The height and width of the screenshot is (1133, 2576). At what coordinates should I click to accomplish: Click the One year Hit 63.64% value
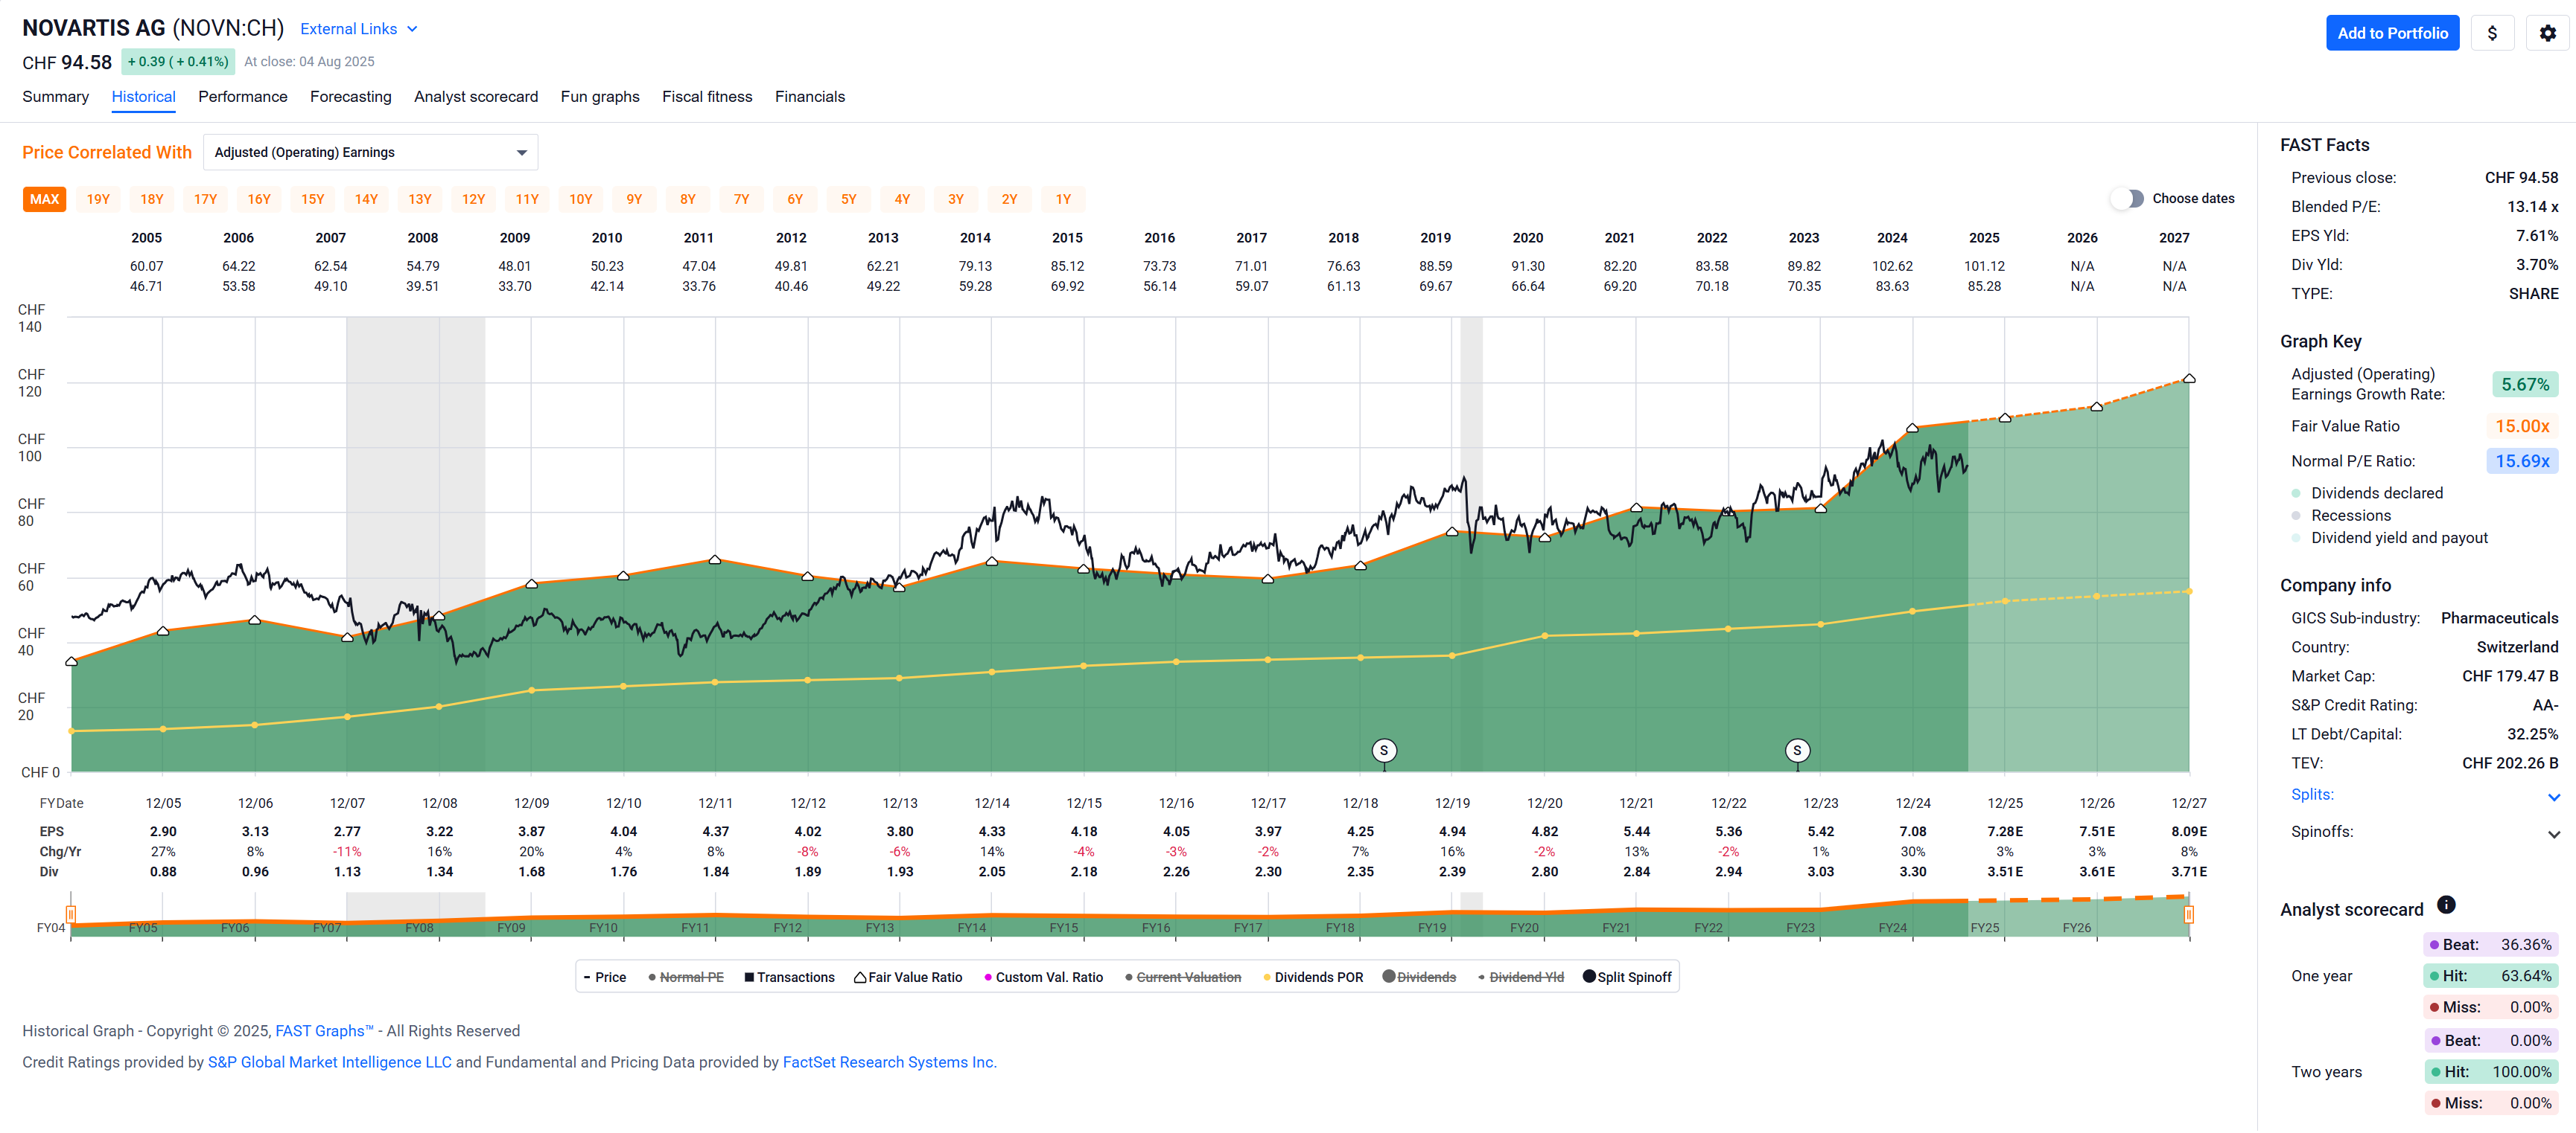click(x=2525, y=976)
